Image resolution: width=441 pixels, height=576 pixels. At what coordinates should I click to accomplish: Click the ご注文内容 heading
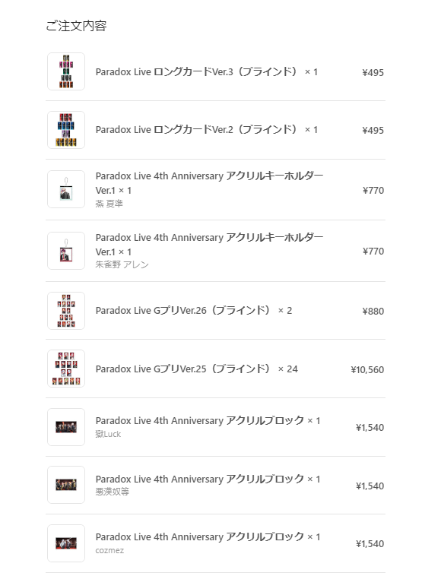point(76,26)
